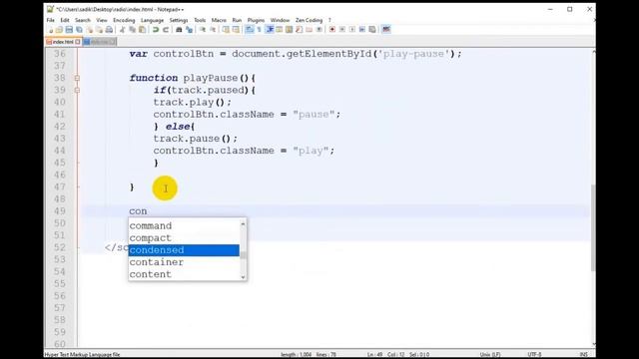Open the Encoding menu
639x359 pixels.
[x=124, y=20]
